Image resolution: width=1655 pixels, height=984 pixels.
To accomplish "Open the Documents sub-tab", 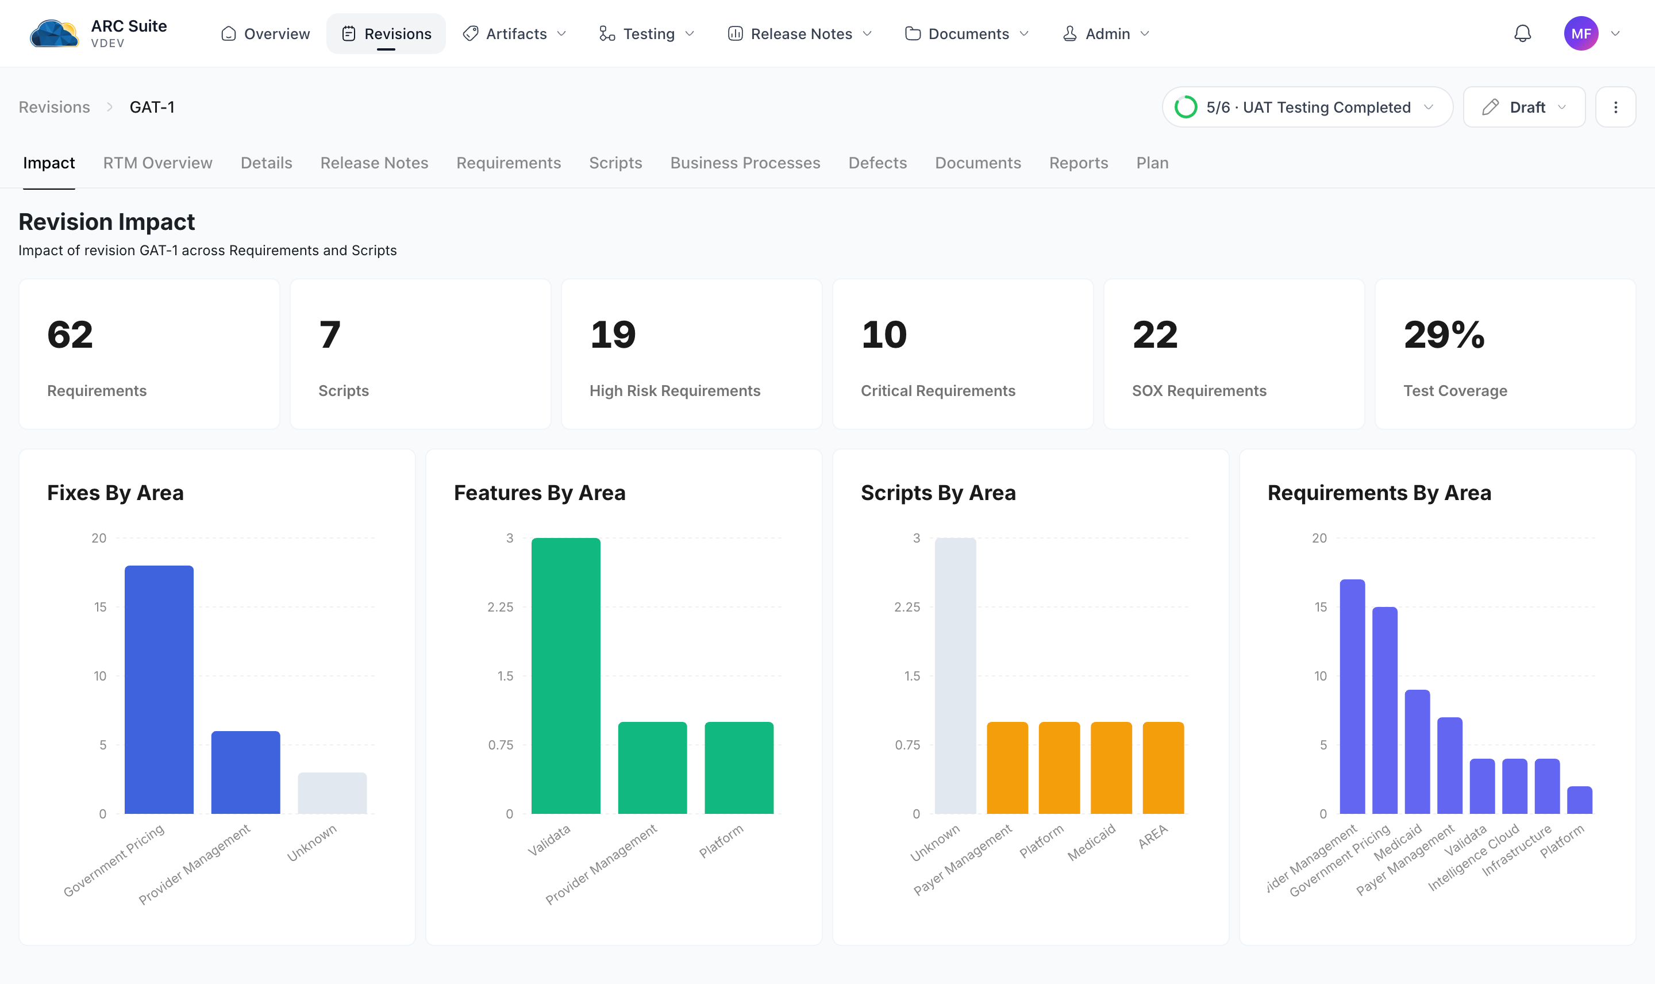I will click(977, 163).
